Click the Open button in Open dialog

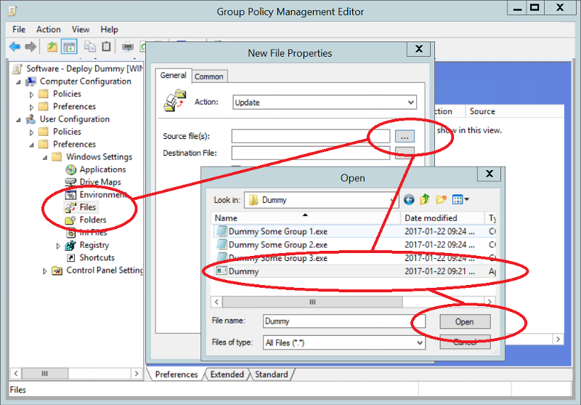coord(465,322)
